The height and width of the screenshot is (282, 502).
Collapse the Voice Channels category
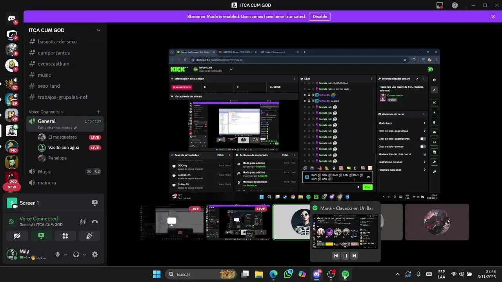click(46, 112)
